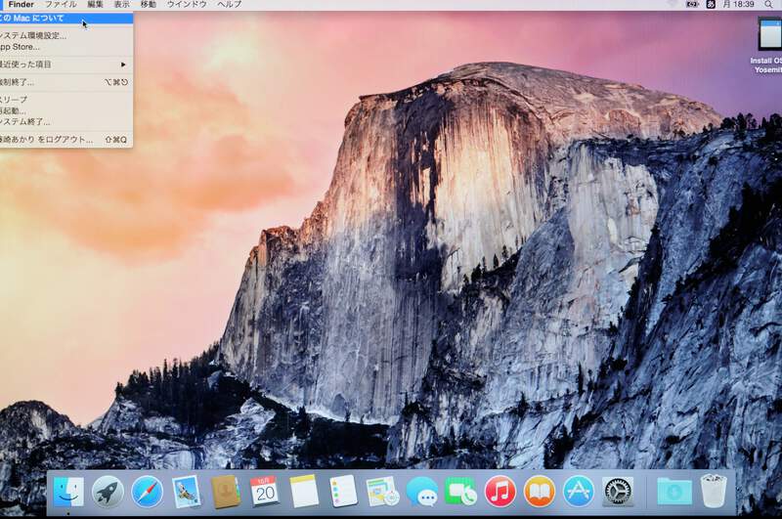Launch Safari compass icon in Dock
Image resolution: width=782 pixels, height=519 pixels.
(148, 492)
